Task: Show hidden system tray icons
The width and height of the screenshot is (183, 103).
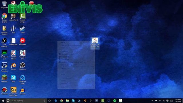Action: (x=152, y=100)
